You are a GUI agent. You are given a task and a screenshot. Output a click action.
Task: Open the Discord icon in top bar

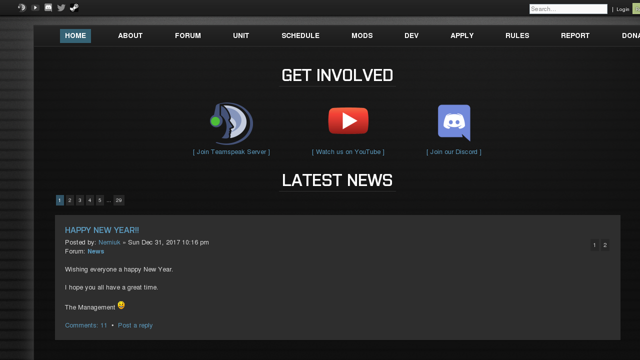click(x=48, y=7)
